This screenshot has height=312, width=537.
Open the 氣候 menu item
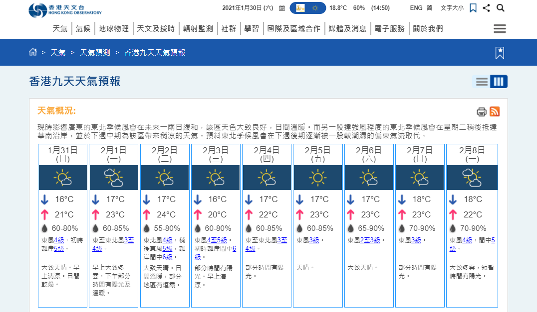[83, 29]
